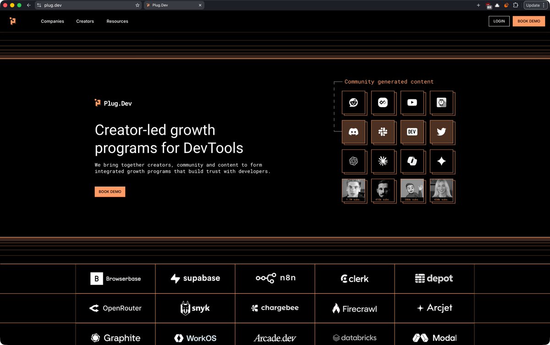Open the browser Extensions puzzle icon

point(516,5)
